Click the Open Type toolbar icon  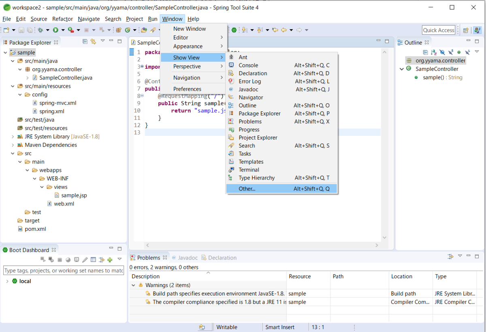[x=144, y=30]
